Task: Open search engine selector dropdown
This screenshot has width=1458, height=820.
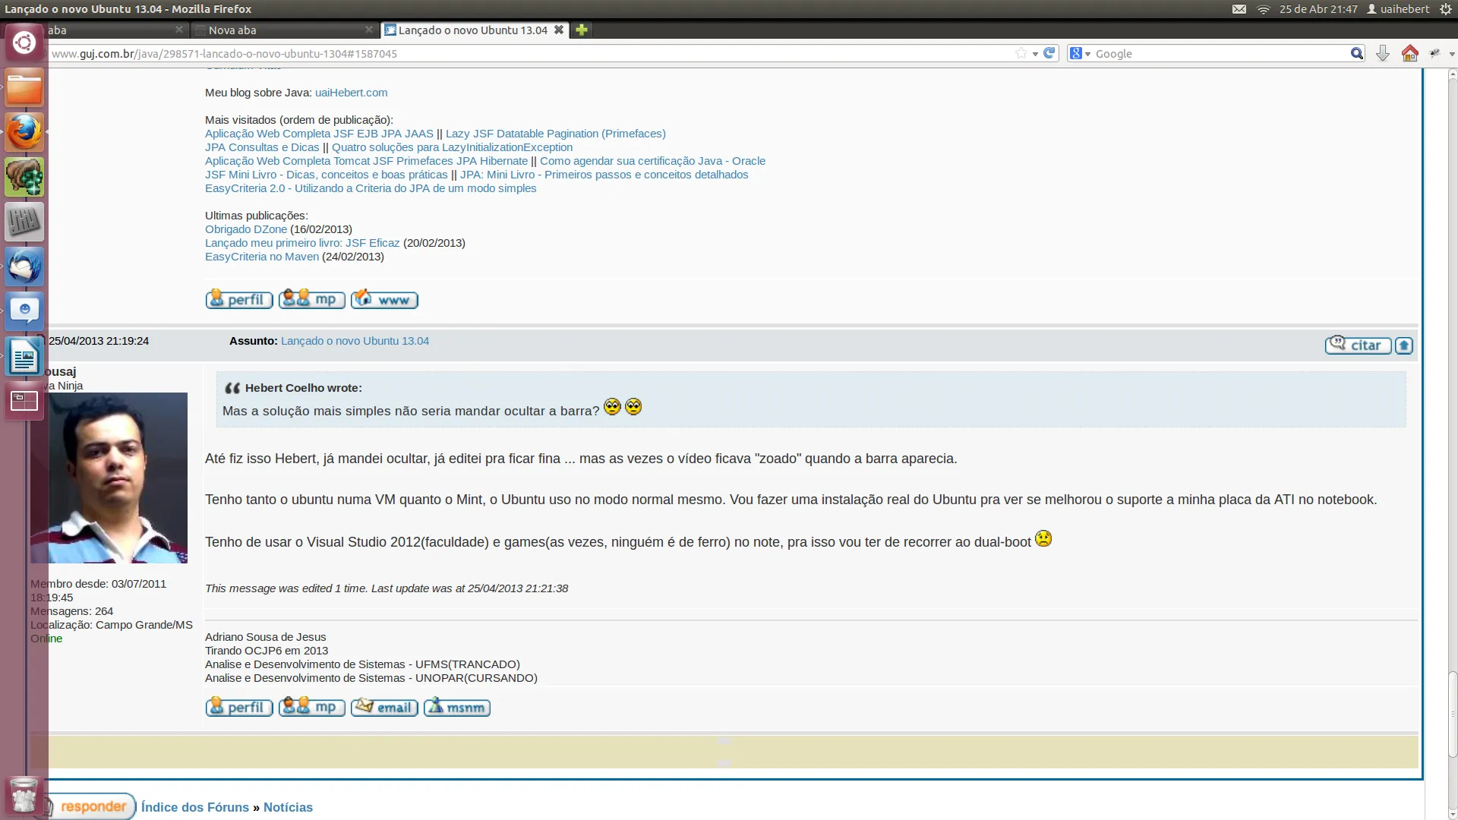Action: tap(1080, 53)
